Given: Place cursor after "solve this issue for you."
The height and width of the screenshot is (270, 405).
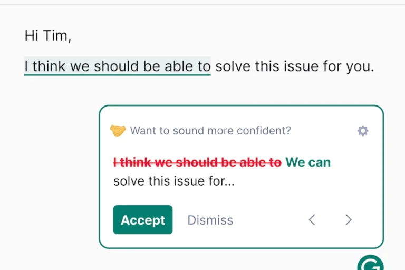Looking at the screenshot, I should (375, 66).
